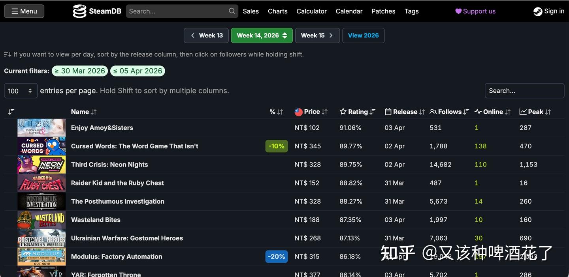Open the Week 14, 2026 dropdown
The height and width of the screenshot is (277, 569).
click(x=262, y=36)
